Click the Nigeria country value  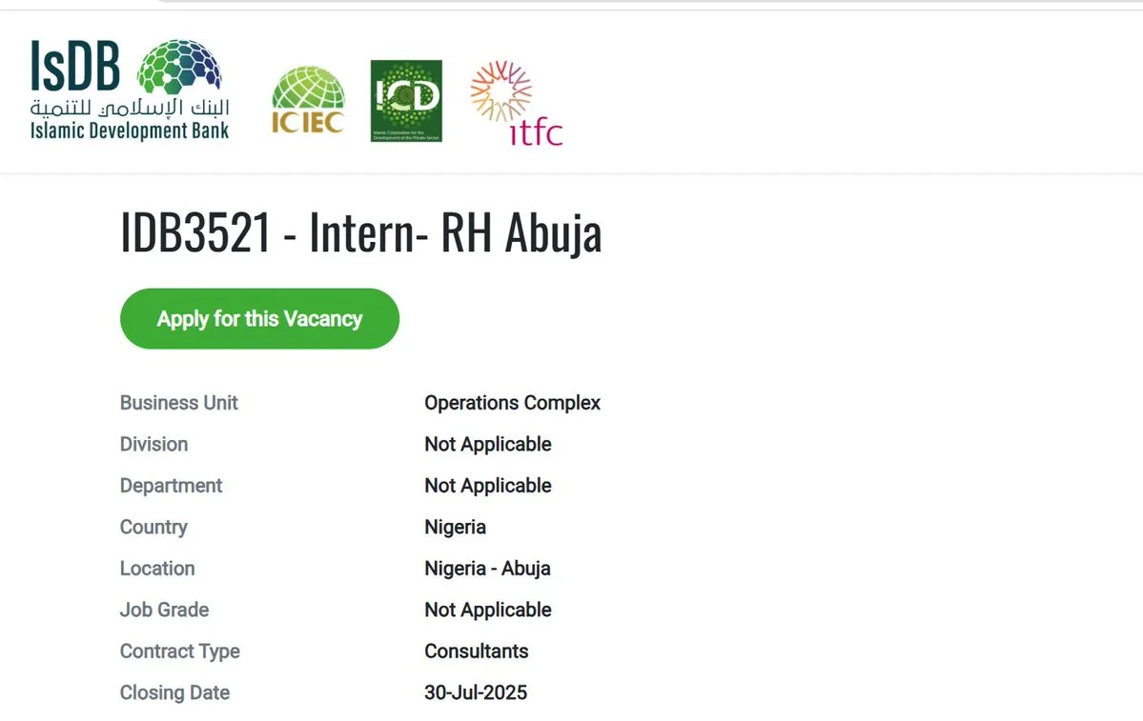(455, 527)
